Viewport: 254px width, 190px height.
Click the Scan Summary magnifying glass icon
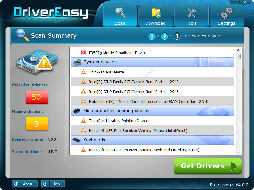point(21,35)
